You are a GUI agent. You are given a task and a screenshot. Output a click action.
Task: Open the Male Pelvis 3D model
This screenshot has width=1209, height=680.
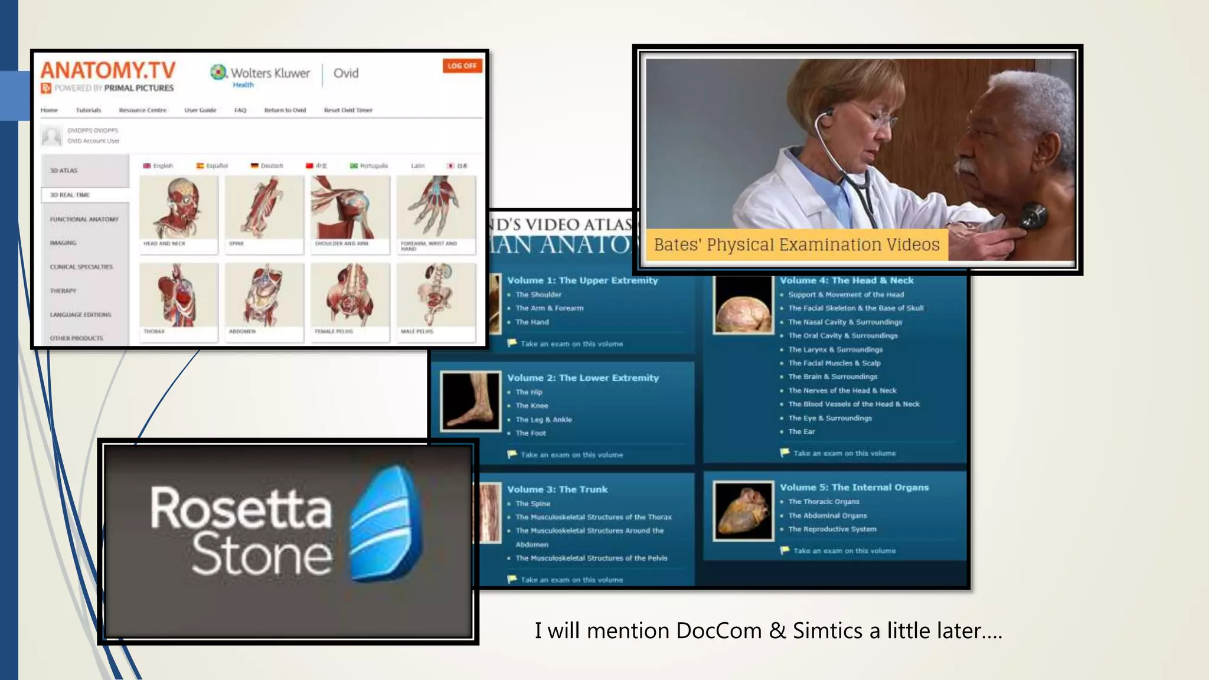436,302
